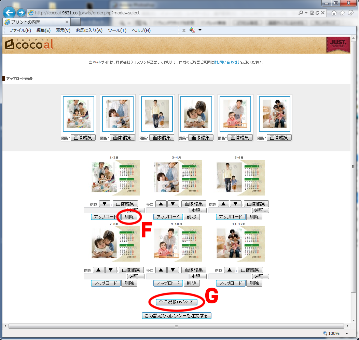The width and height of the screenshot is (359, 340).
Task: Select the first uploaded family photo thumbnail
Action: pos(79,114)
